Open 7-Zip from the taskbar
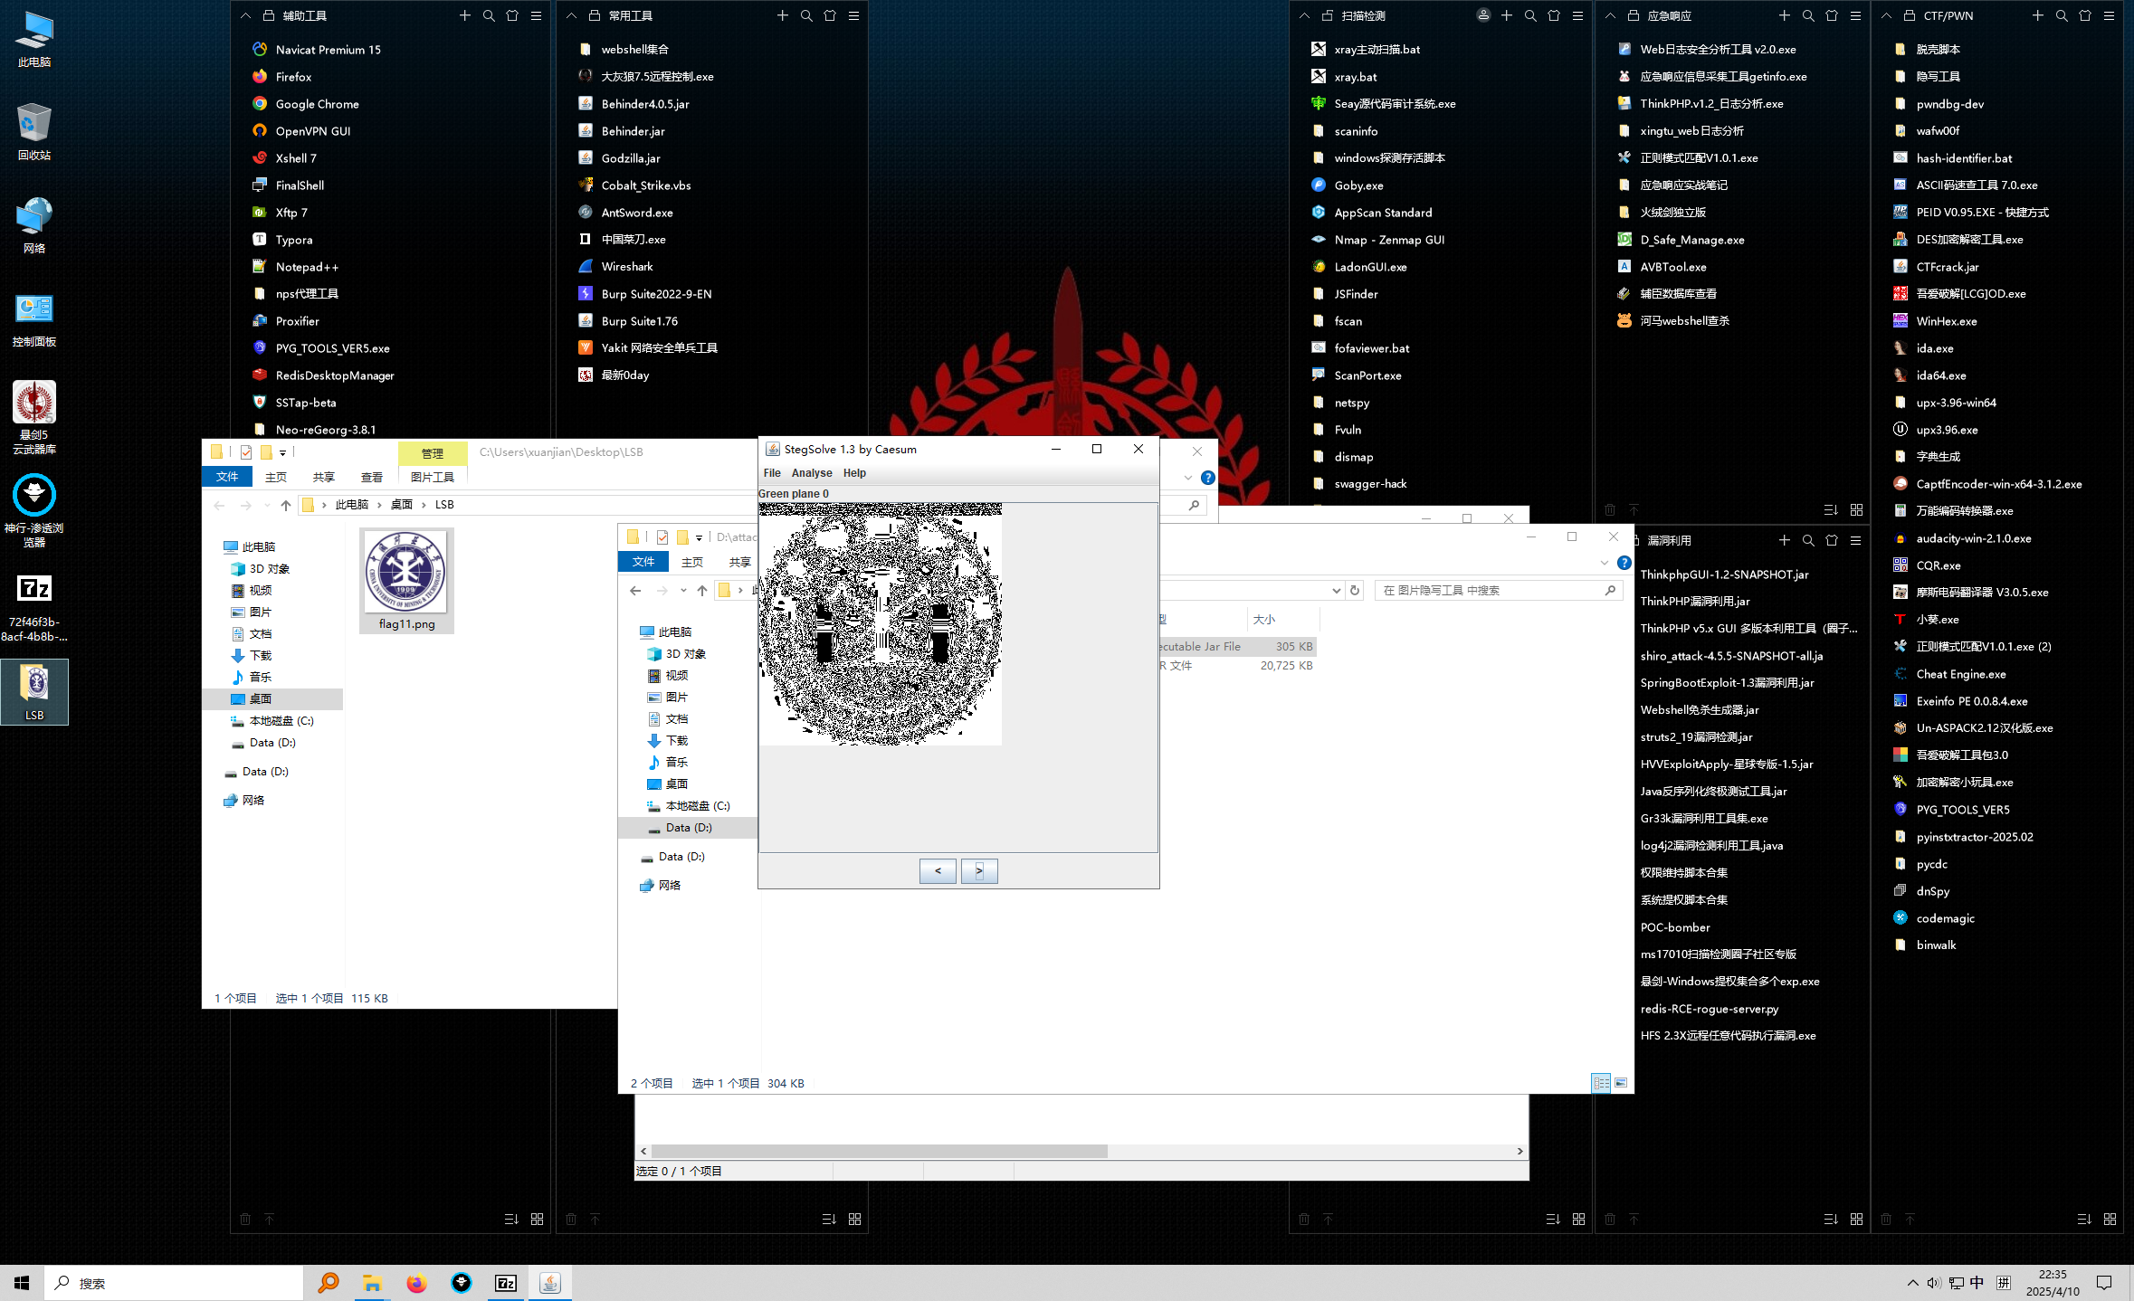This screenshot has width=2134, height=1301. pos(506,1282)
